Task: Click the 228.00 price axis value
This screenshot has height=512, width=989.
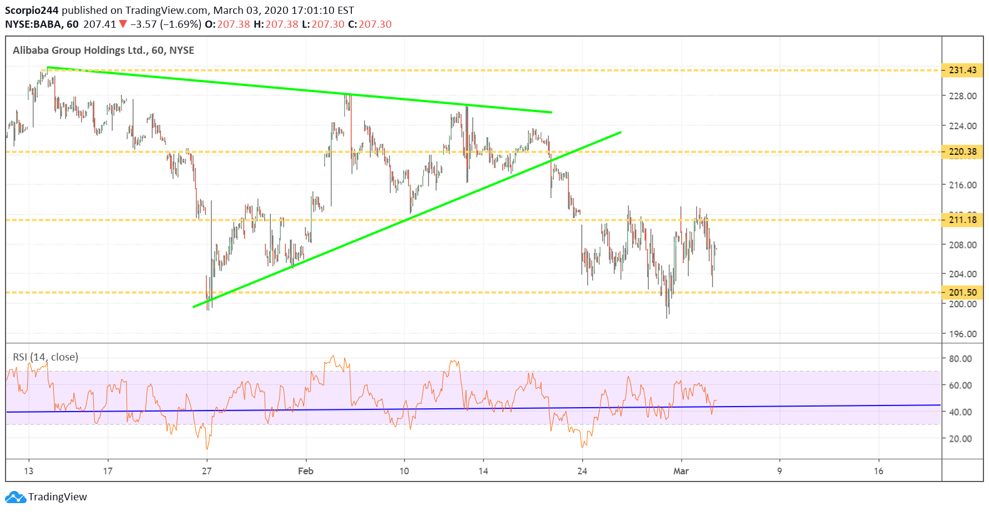Action: pyautogui.click(x=963, y=96)
